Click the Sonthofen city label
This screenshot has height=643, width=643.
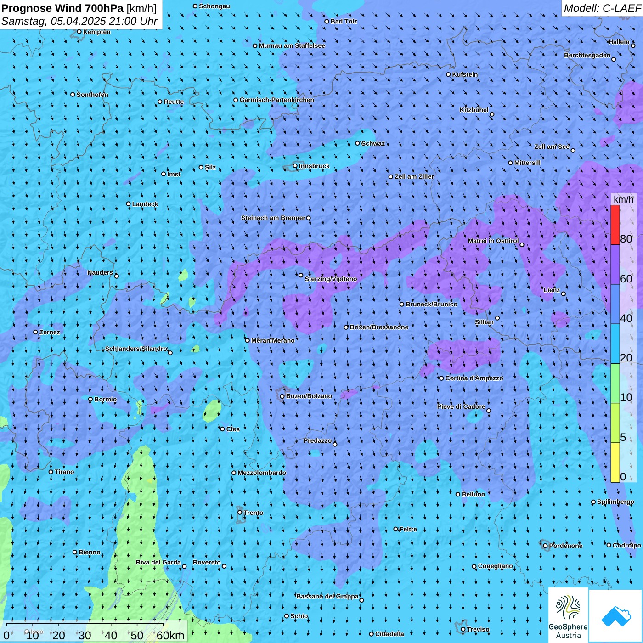92,95
